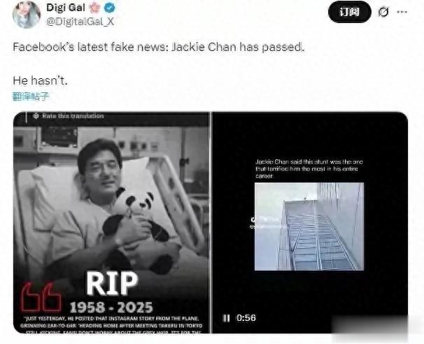This screenshot has width=424, height=344.
Task: Click the blue verified badge
Action: [x=110, y=8]
